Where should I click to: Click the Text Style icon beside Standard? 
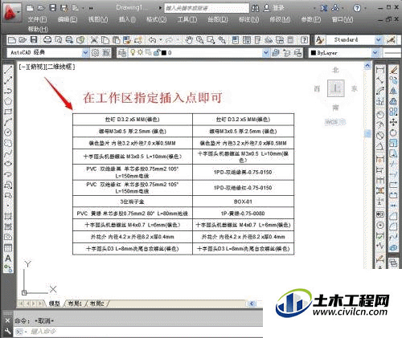[319, 40]
